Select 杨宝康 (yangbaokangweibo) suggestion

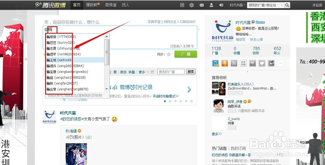pos(75,72)
